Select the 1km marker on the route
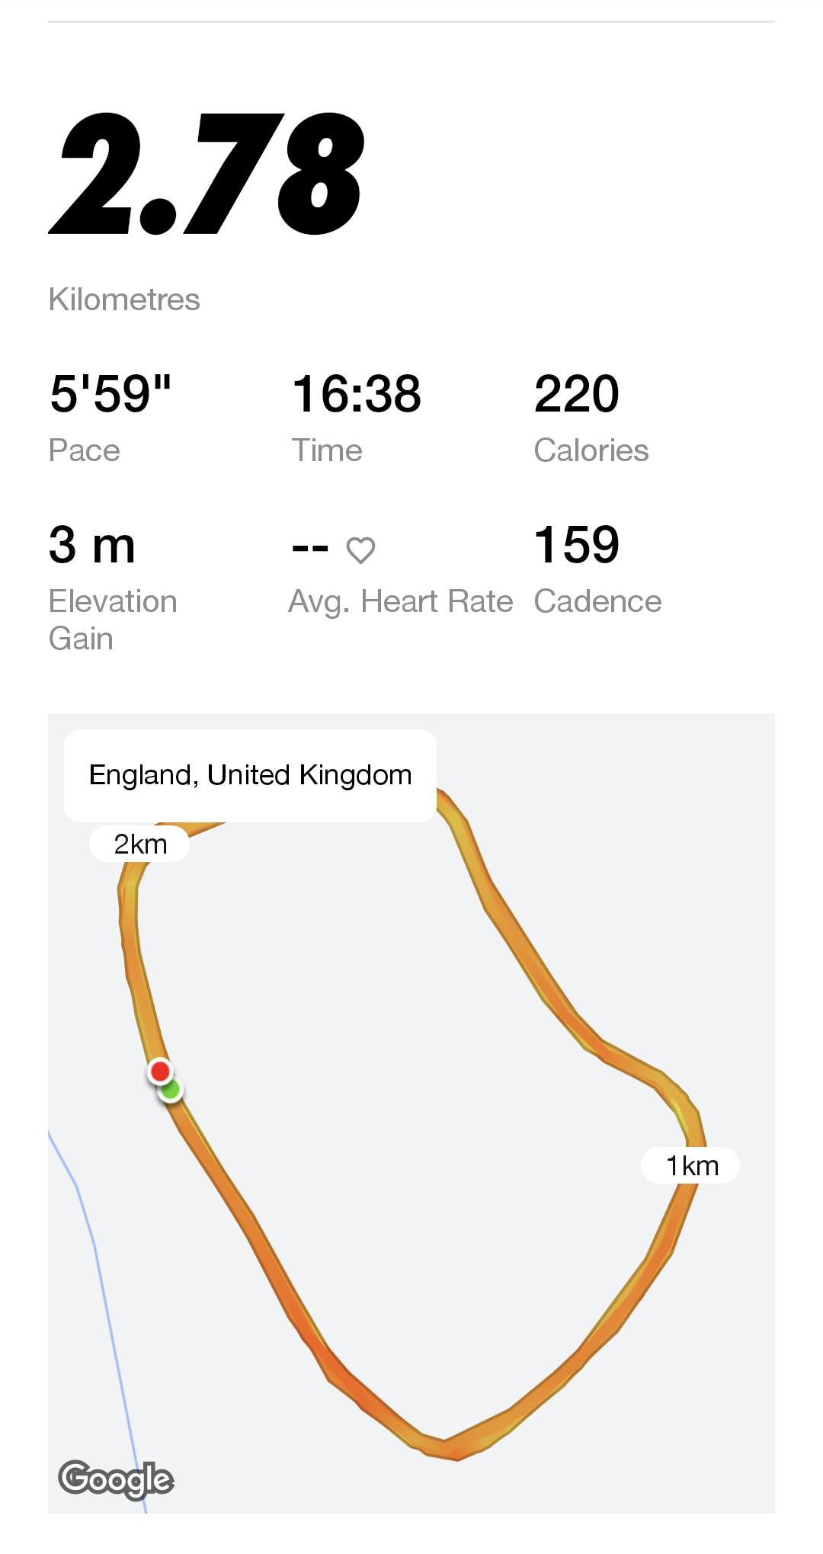Viewport: 823px width, 1554px height. [x=691, y=1165]
